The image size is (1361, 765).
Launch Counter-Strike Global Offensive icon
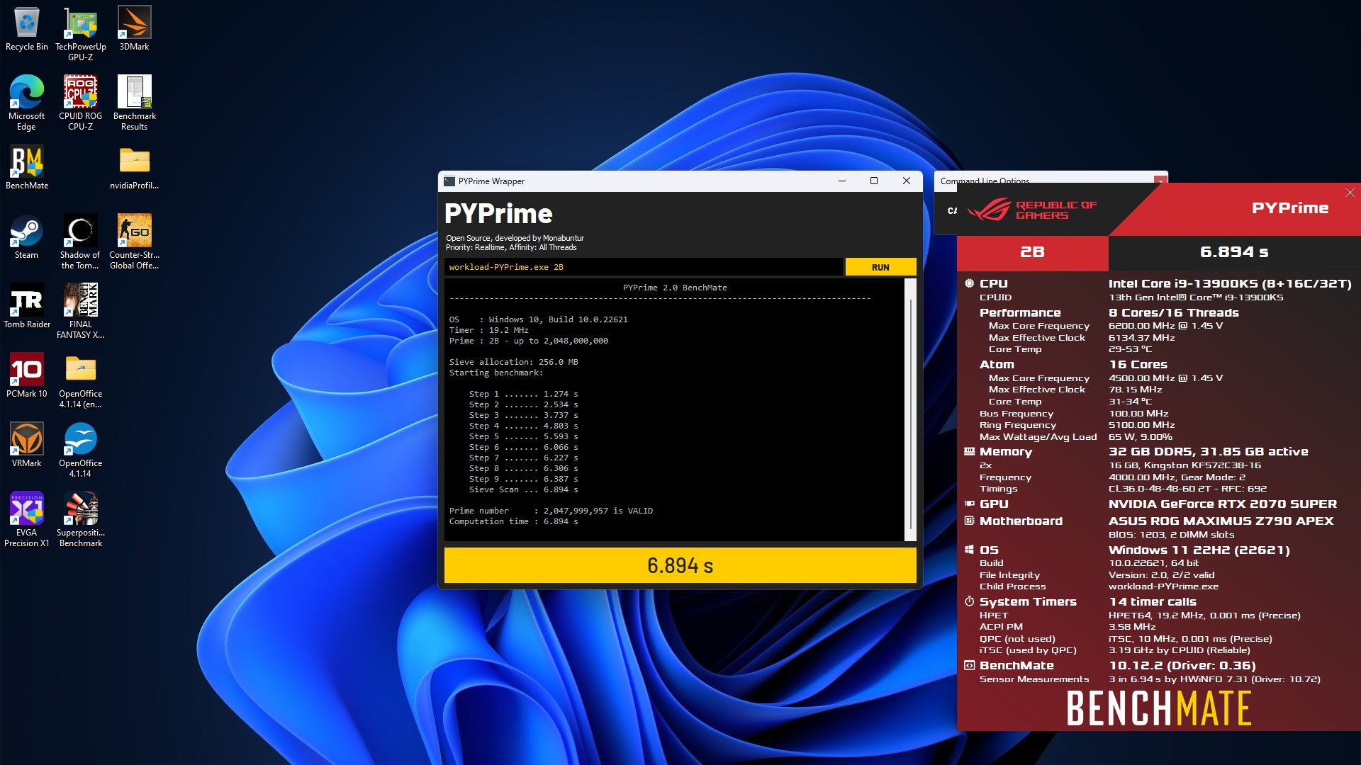(134, 242)
